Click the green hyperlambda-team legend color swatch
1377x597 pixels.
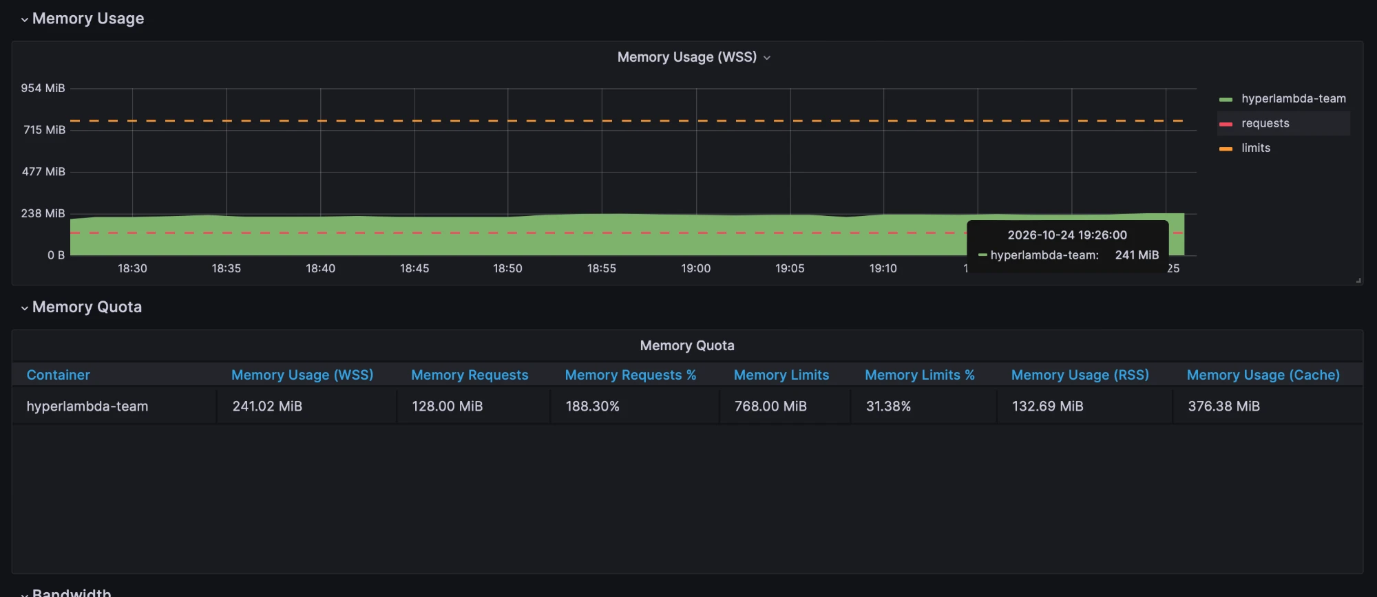1226,99
